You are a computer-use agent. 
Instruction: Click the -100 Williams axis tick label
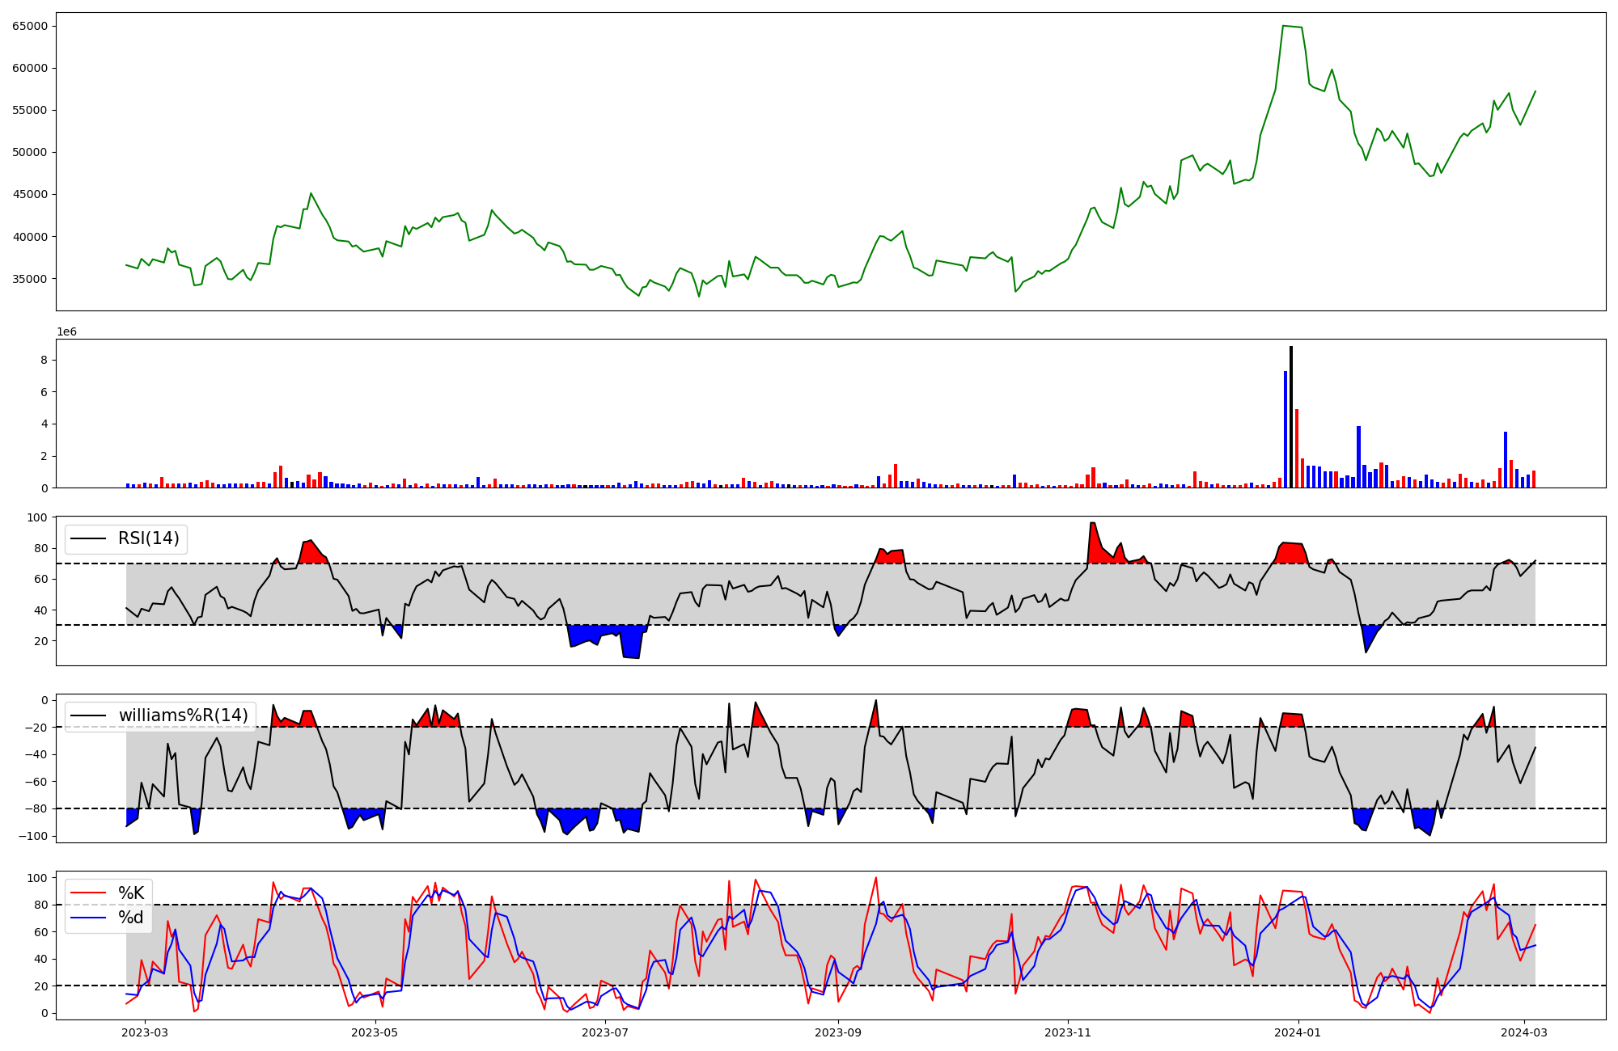33,836
